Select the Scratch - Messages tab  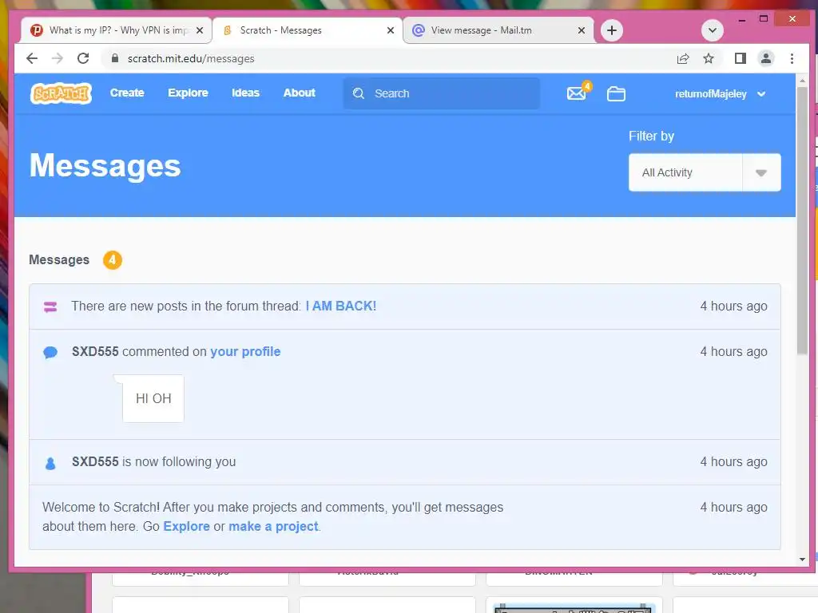308,30
